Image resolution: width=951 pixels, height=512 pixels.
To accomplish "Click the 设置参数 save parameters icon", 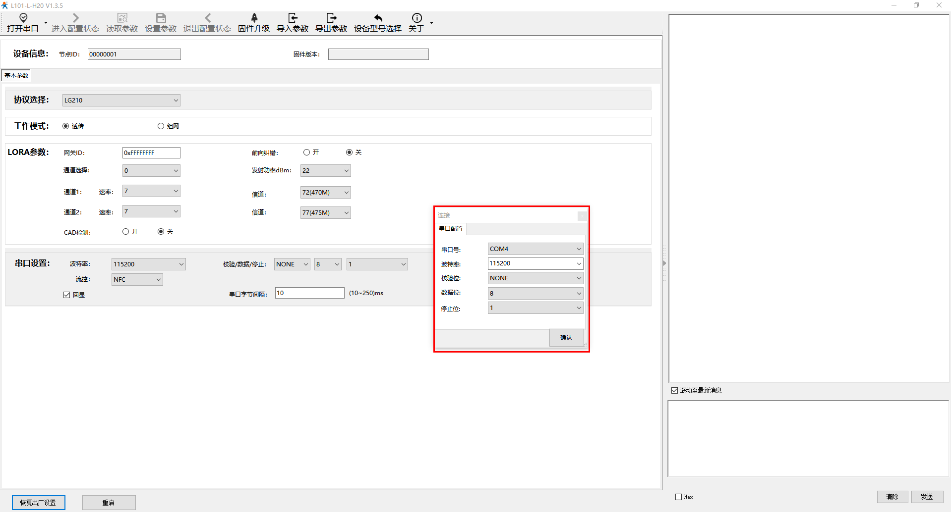I will click(161, 18).
